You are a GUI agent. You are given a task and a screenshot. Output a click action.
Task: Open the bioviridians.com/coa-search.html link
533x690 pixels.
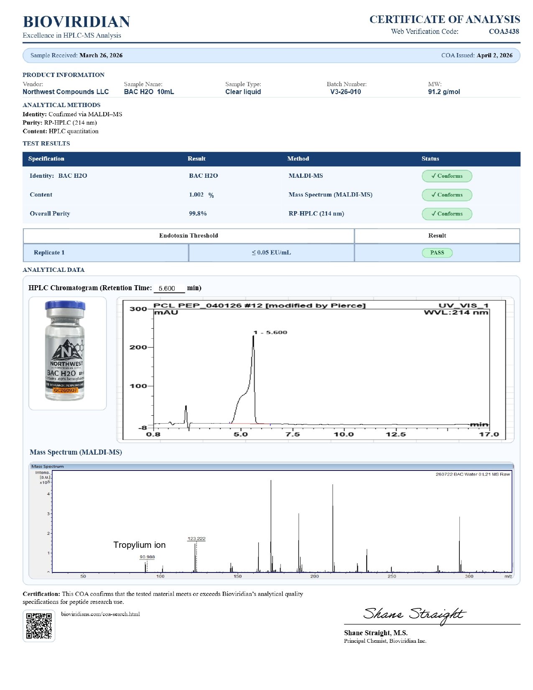point(100,614)
